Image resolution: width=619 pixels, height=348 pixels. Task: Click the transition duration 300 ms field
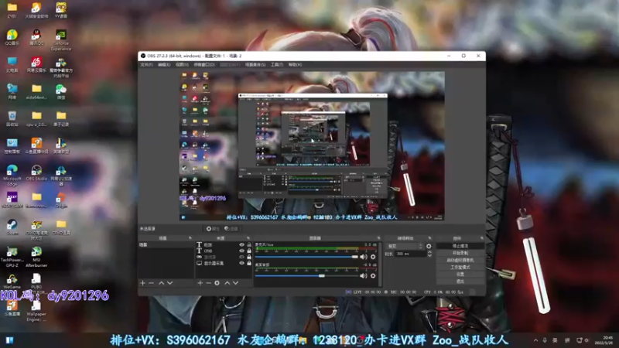click(x=411, y=254)
